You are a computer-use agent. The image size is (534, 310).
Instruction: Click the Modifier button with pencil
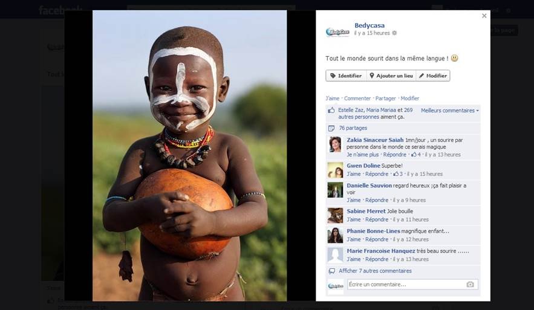(433, 76)
